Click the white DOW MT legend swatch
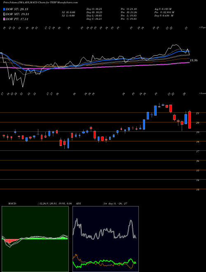206x272 pixels. tap(4, 14)
